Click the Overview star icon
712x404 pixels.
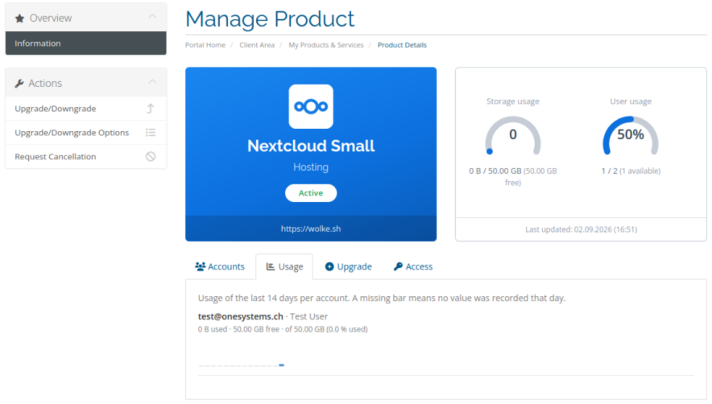(x=19, y=19)
